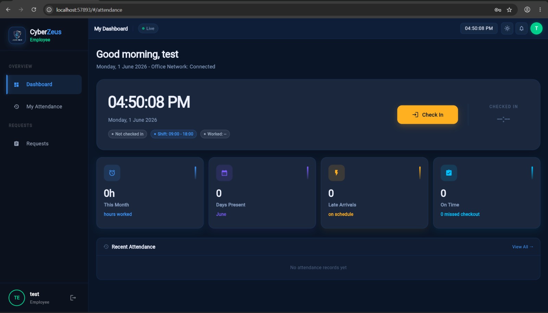
Task: Toggle the light/dark theme sun icon
Action: 507,28
